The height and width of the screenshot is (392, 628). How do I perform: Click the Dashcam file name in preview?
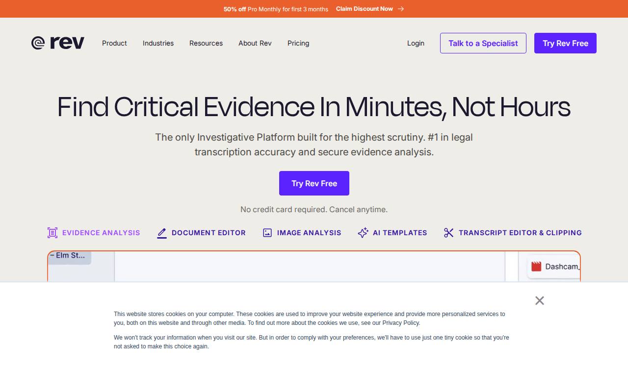[x=562, y=267]
